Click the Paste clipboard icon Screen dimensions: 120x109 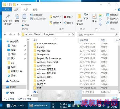pyautogui.click(x=24, y=16)
